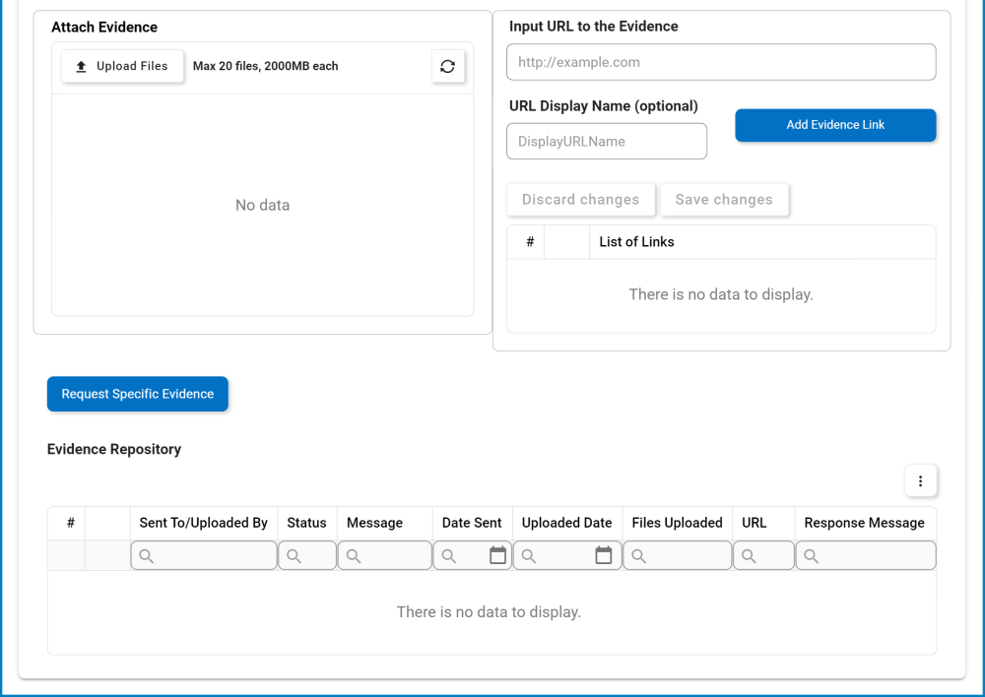Viewport: 985px width, 697px height.
Task: Click the Save changes button
Action: point(724,199)
